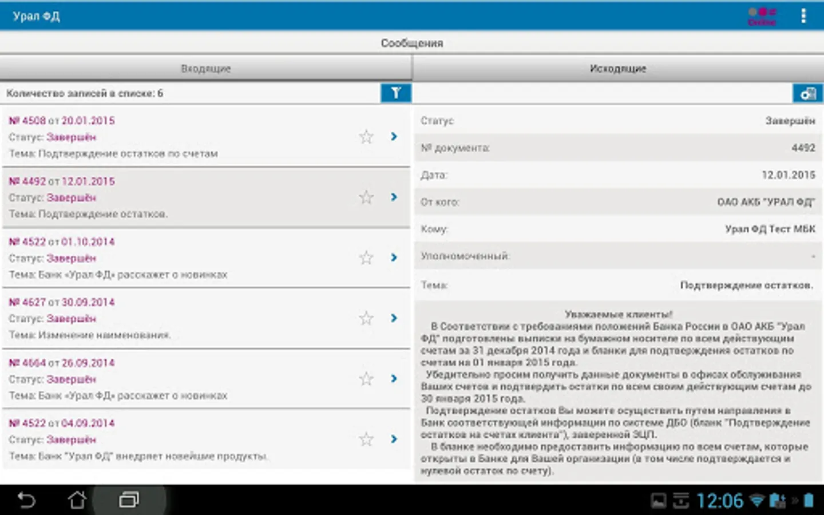Star message № 4522 от 01.10.2014
This screenshot has width=824, height=515.
tap(366, 257)
